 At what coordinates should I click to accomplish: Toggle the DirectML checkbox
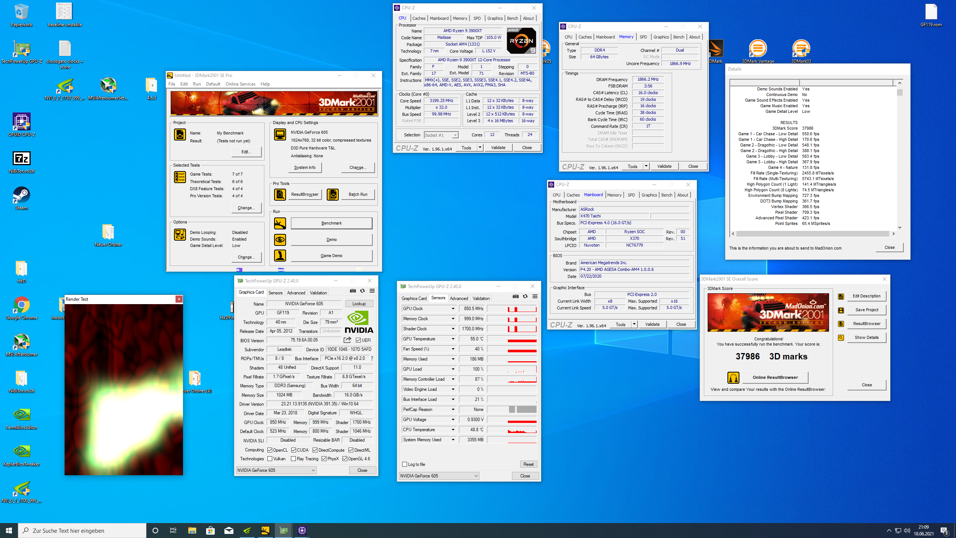tap(351, 450)
